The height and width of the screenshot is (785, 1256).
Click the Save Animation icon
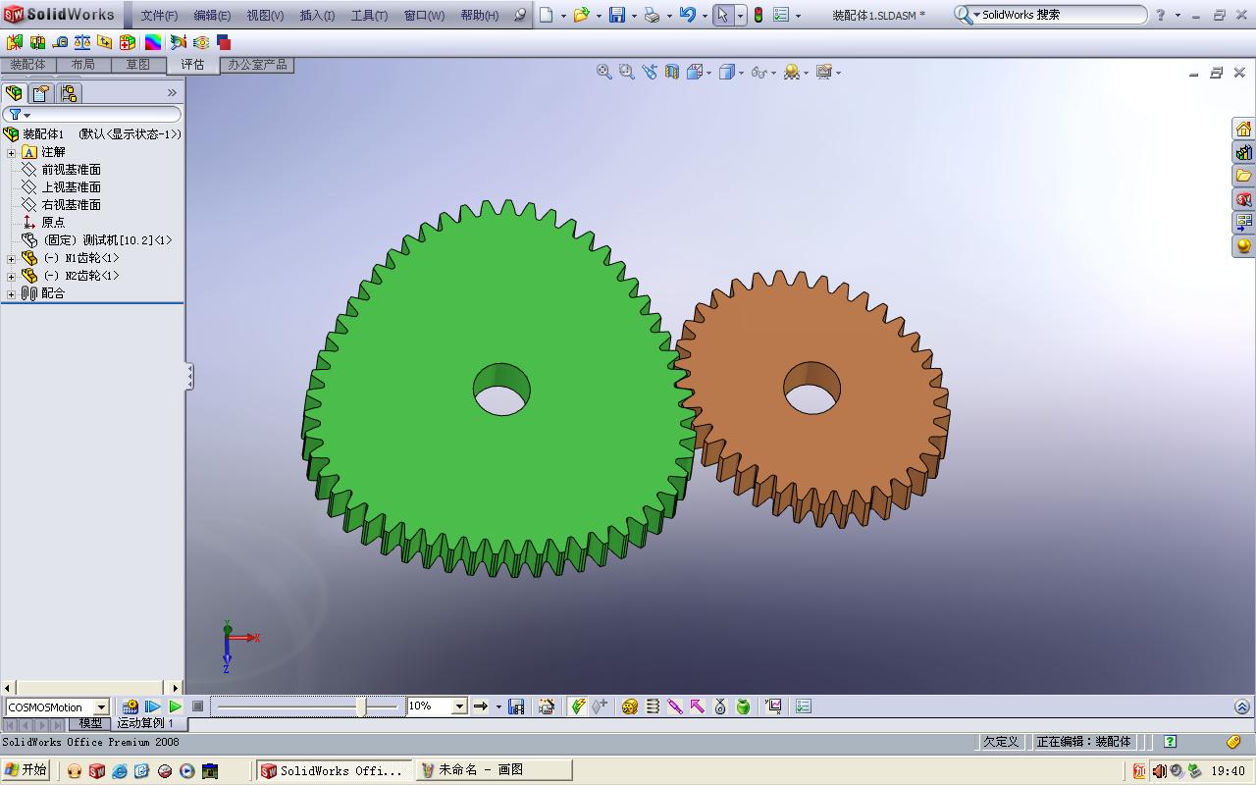[516, 706]
